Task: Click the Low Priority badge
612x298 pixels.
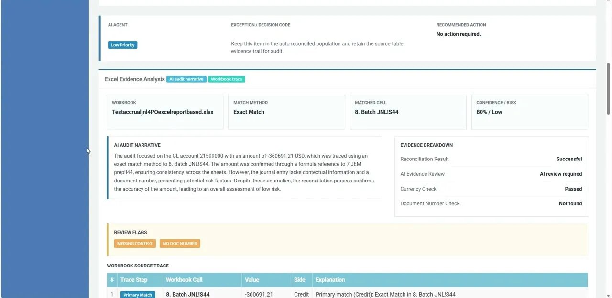Action: pyautogui.click(x=123, y=45)
